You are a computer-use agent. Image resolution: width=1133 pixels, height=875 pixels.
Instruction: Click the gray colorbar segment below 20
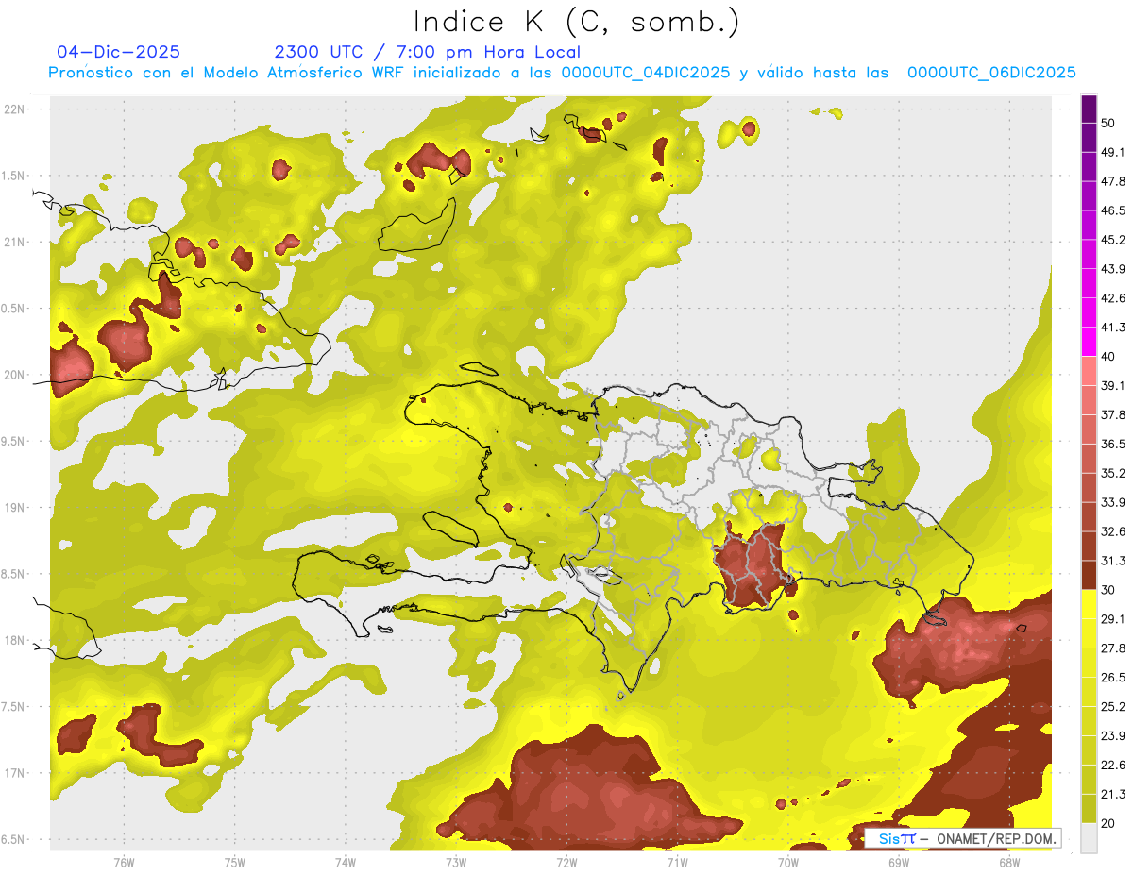(x=1089, y=838)
